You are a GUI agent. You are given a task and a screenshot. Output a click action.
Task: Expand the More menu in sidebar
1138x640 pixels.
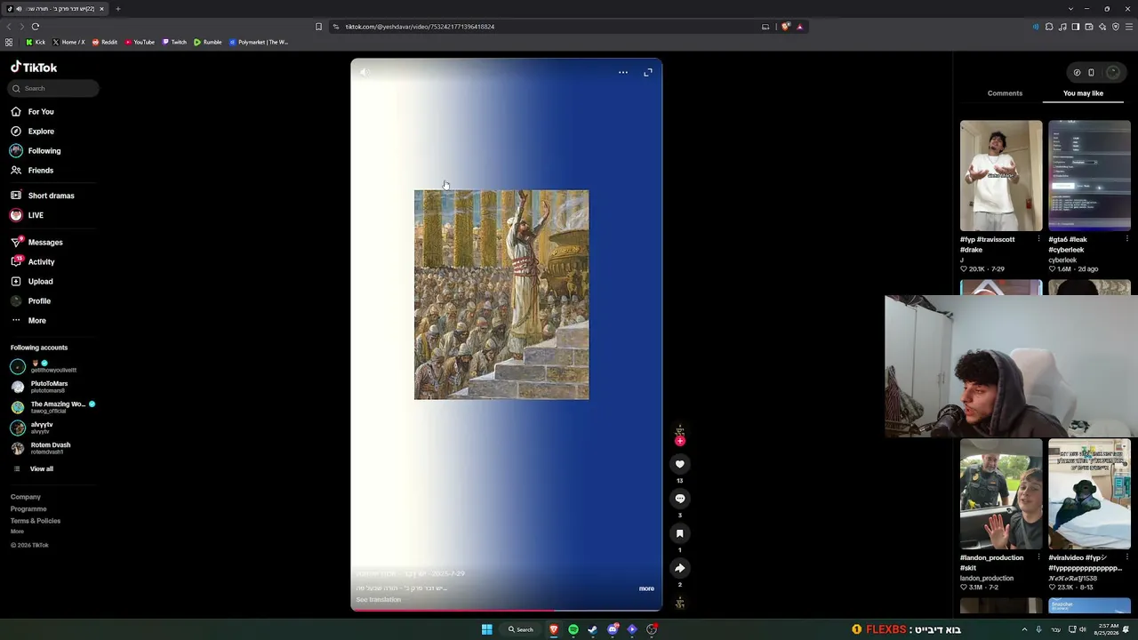(x=28, y=321)
